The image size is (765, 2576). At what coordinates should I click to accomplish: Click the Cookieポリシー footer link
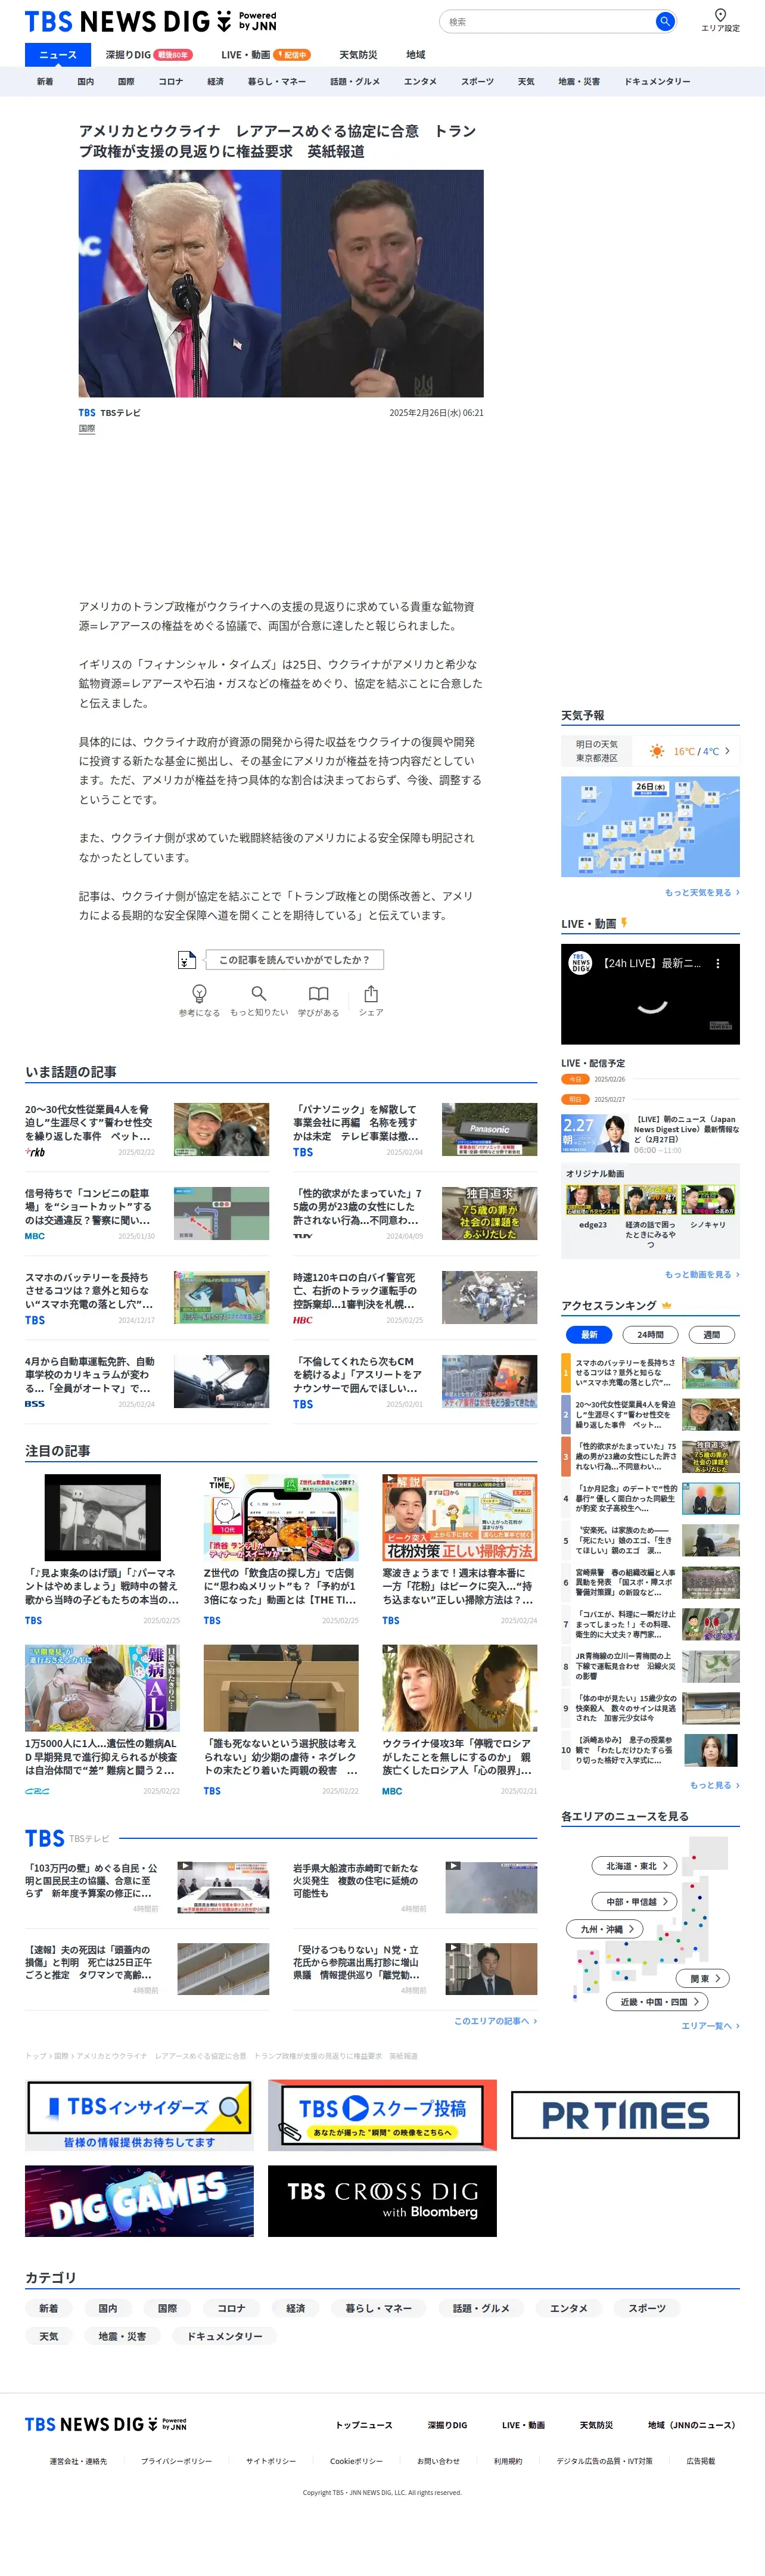pos(356,2461)
